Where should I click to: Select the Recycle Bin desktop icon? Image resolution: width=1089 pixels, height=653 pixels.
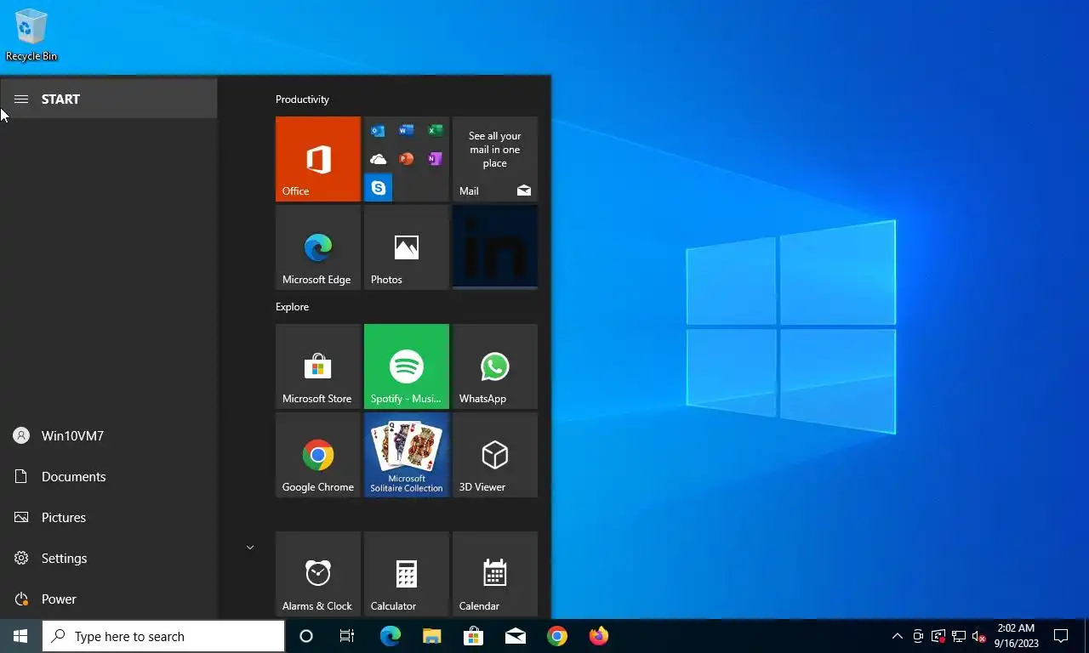pos(31,35)
